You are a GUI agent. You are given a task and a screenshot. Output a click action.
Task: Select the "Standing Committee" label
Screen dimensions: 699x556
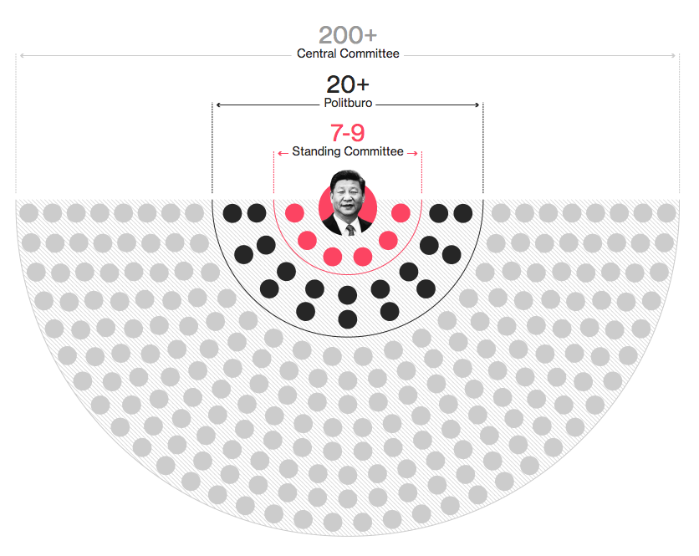pyautogui.click(x=348, y=151)
